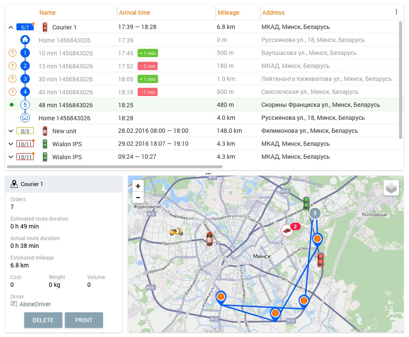Image resolution: width=409 pixels, height=337 pixels.
Task: Click the vertical scrollbar of the table
Action: pyautogui.click(x=400, y=80)
